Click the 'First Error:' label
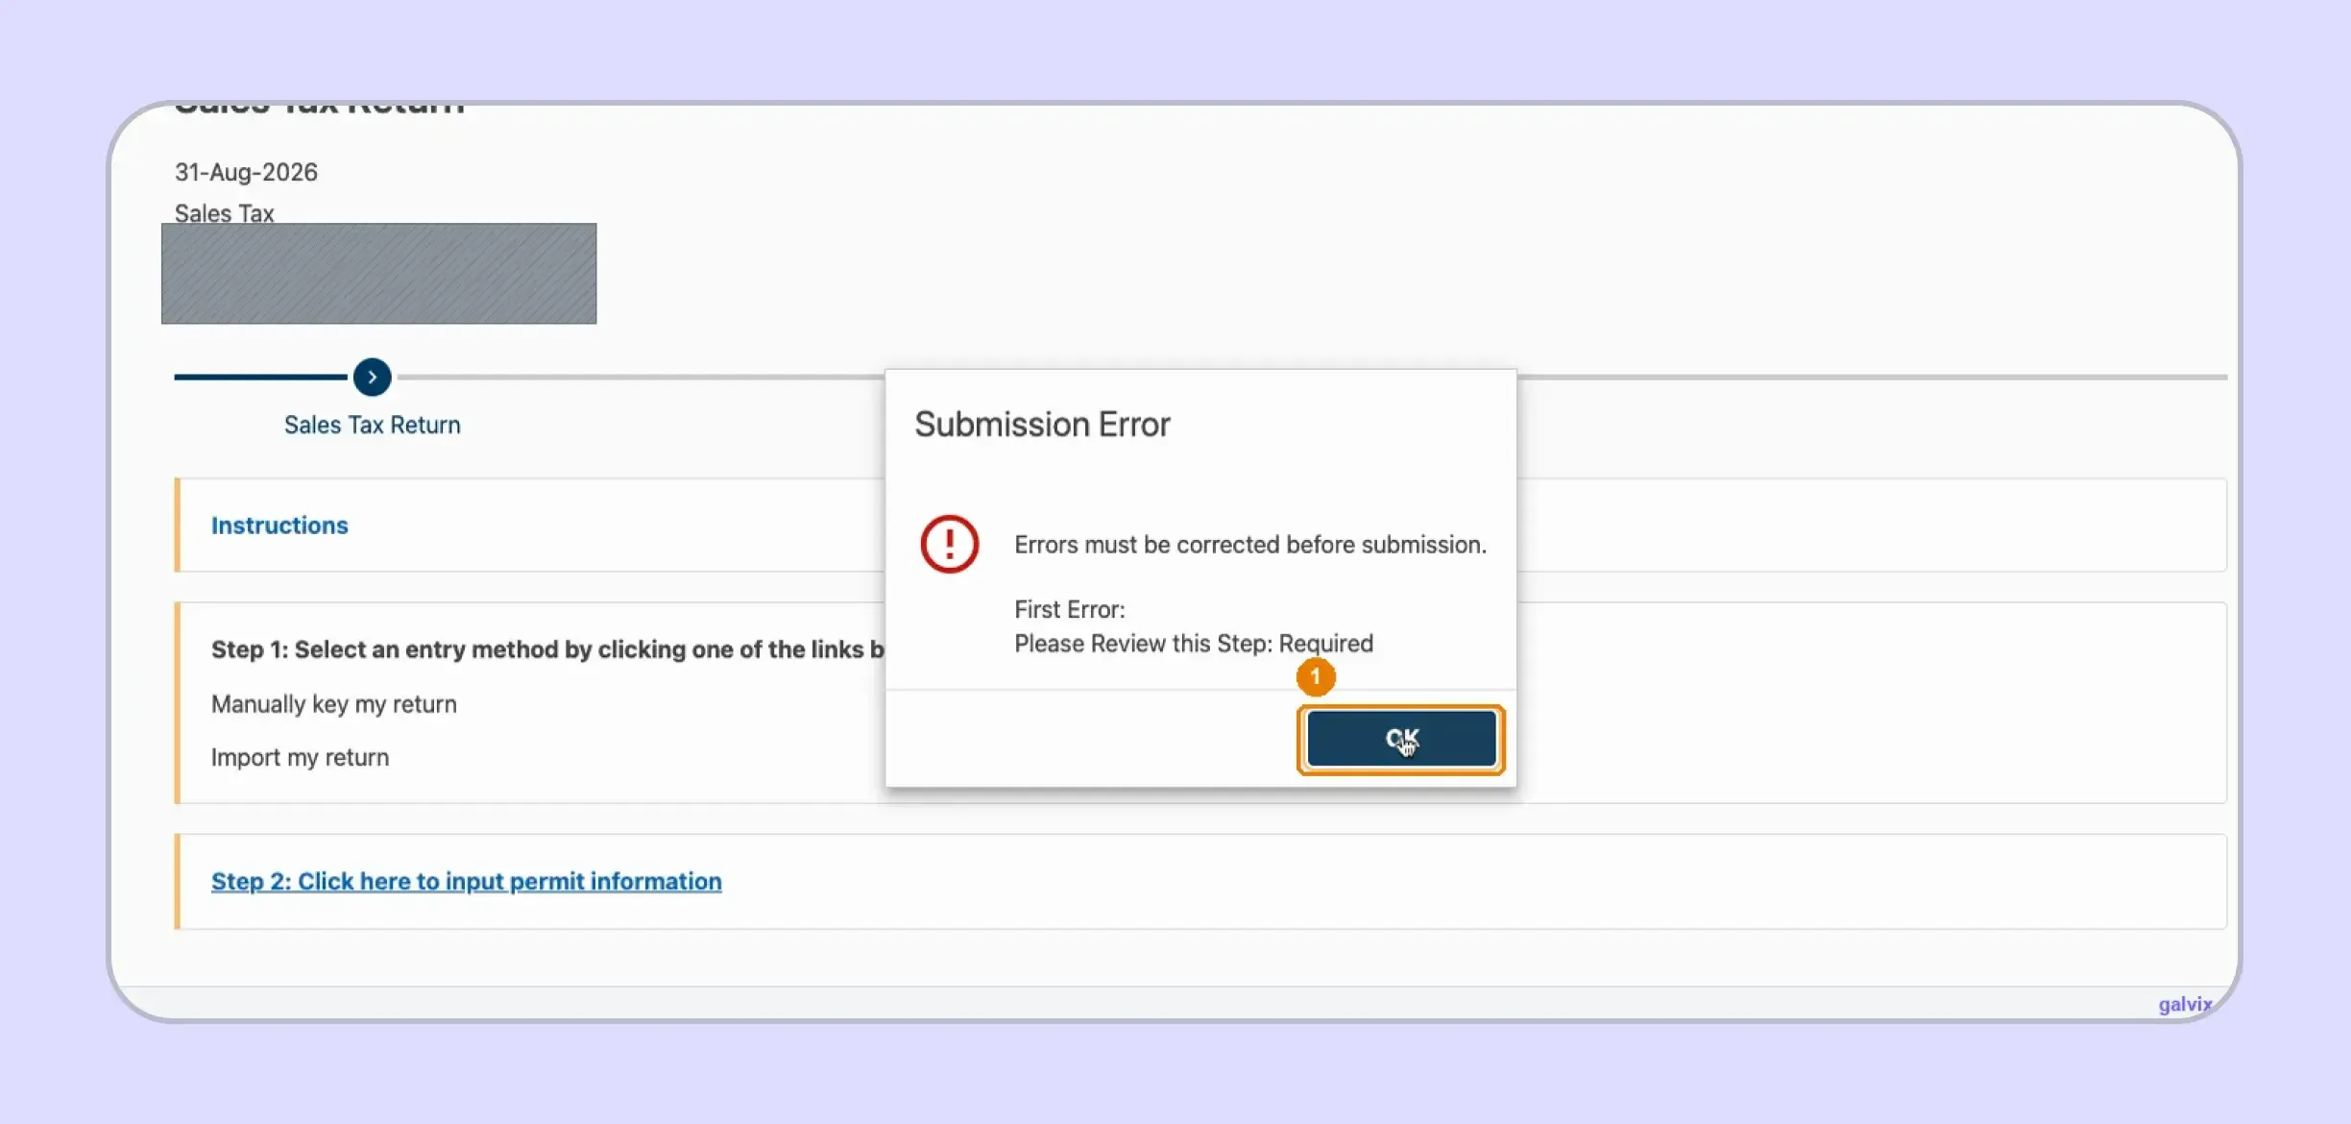The image size is (2351, 1124). [x=1070, y=609]
